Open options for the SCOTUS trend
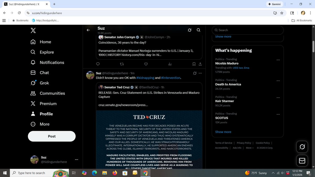 [278, 114]
